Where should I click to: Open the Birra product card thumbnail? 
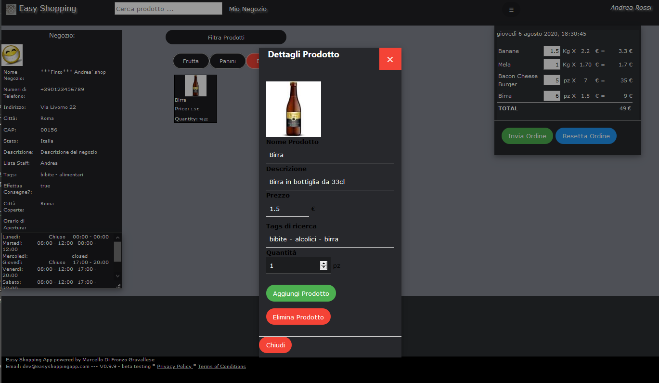195,86
